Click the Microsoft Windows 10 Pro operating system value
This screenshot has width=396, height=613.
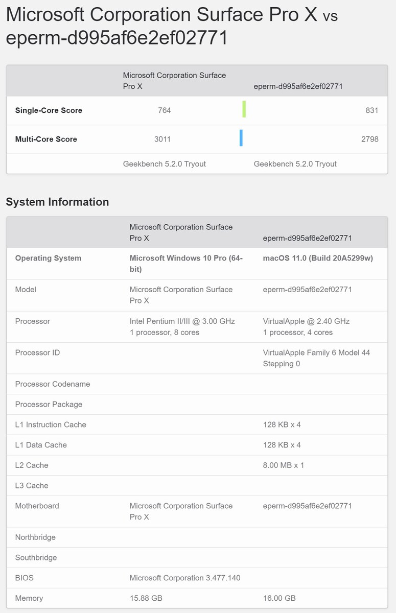tap(186, 264)
